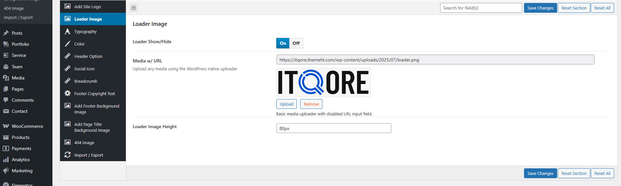This screenshot has height=186, width=621.
Task: Click the Import / Export refresh icon
Action: coord(68,155)
